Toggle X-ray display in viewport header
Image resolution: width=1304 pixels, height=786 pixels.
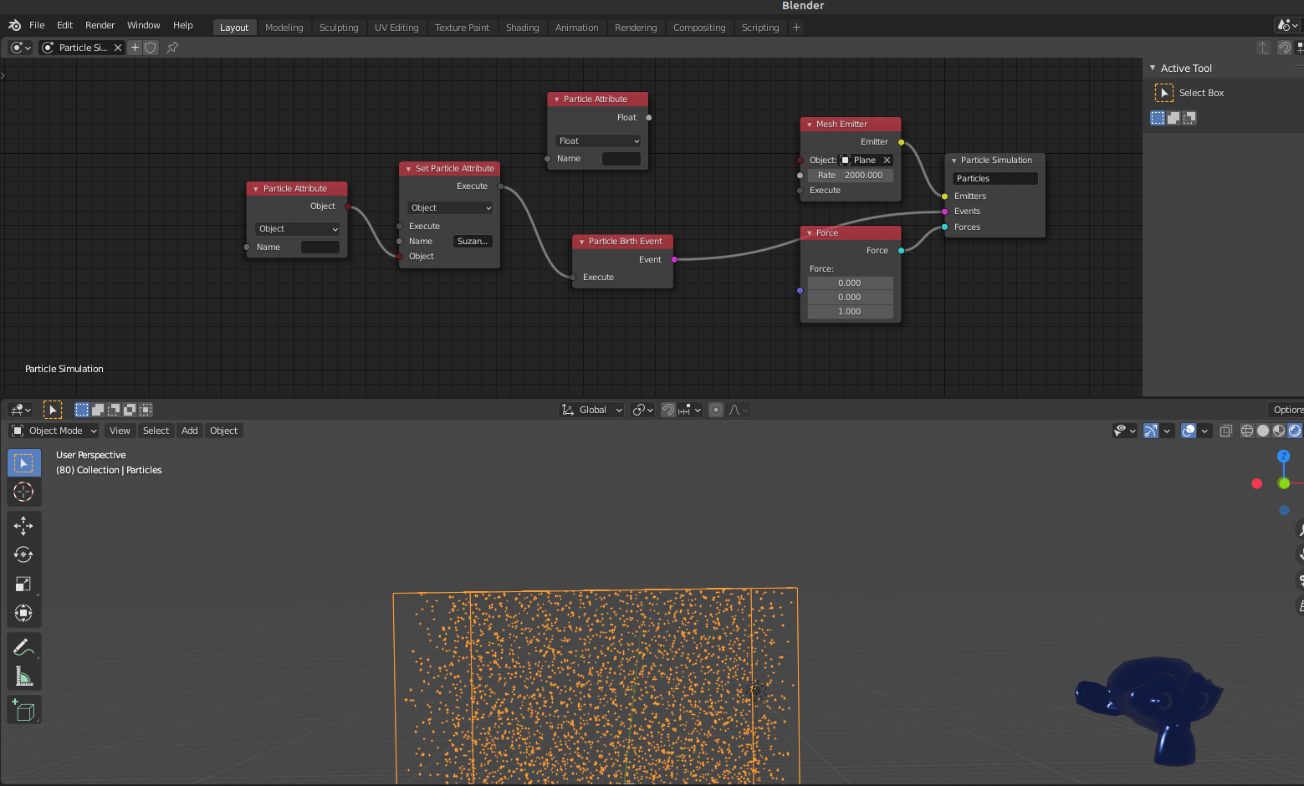(1225, 431)
